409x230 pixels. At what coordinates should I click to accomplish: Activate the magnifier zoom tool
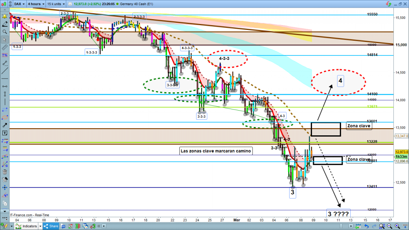coord(5,32)
